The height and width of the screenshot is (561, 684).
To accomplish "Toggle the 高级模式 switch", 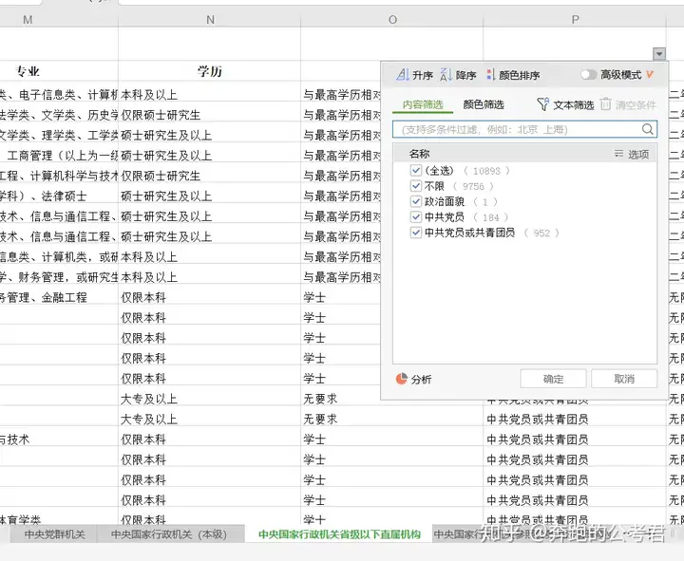I will click(x=588, y=75).
